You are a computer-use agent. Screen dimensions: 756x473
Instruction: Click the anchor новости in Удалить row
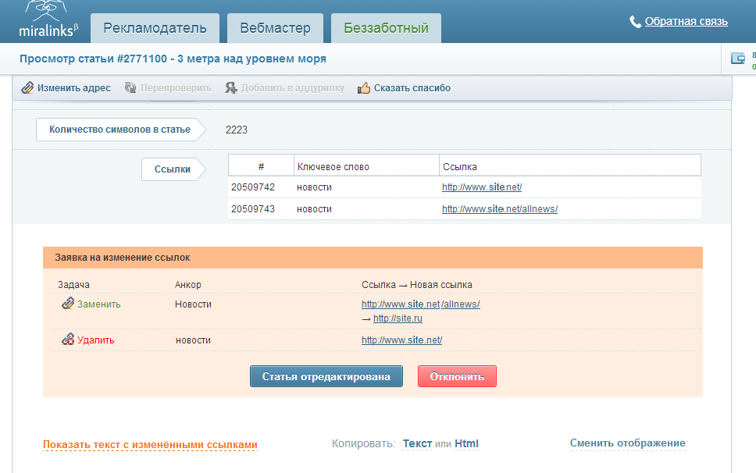coord(193,340)
